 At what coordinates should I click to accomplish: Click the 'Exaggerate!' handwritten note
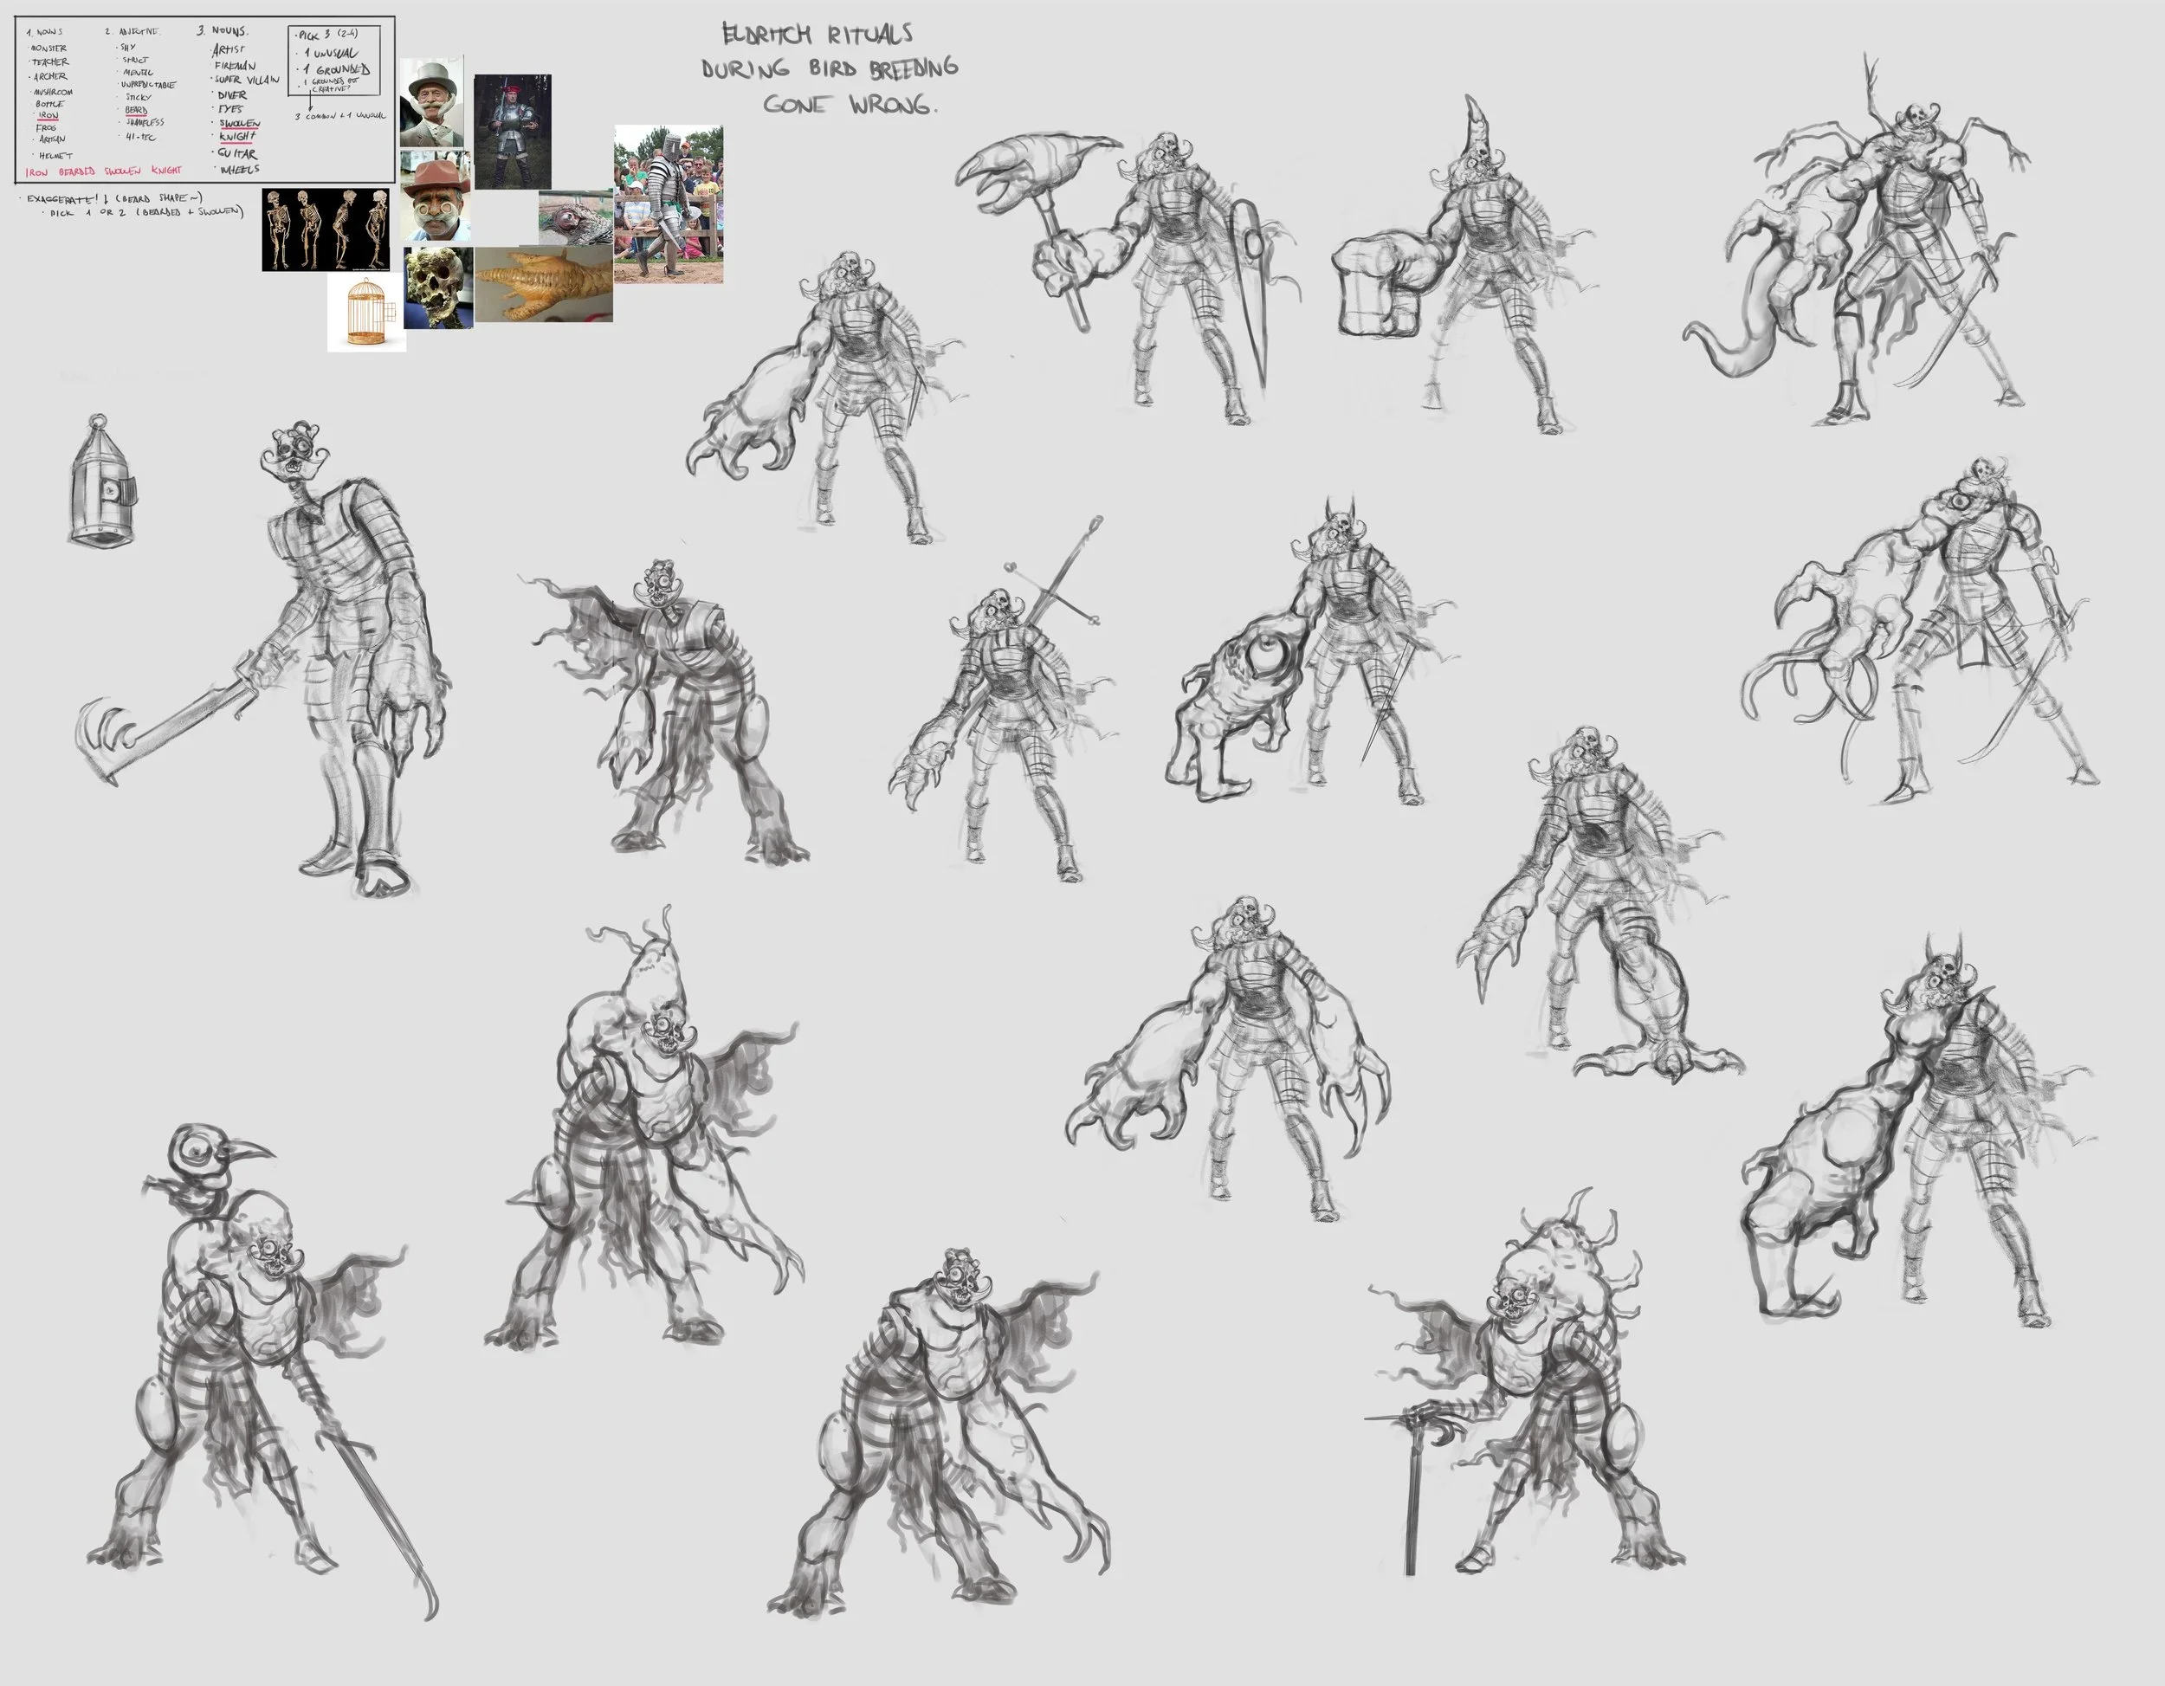(x=115, y=198)
